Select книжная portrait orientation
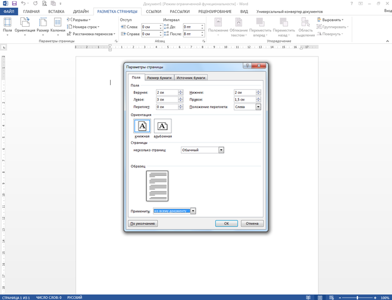This screenshot has width=392, height=300. (142, 127)
